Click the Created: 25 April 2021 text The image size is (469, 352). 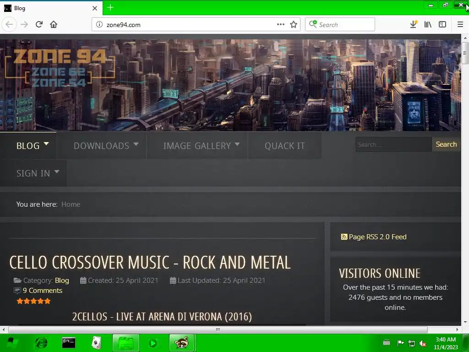click(123, 280)
